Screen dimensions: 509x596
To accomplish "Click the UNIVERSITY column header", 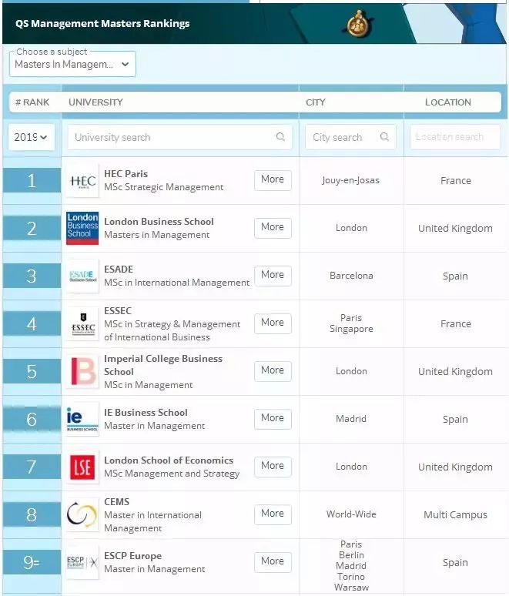I will (x=95, y=102).
